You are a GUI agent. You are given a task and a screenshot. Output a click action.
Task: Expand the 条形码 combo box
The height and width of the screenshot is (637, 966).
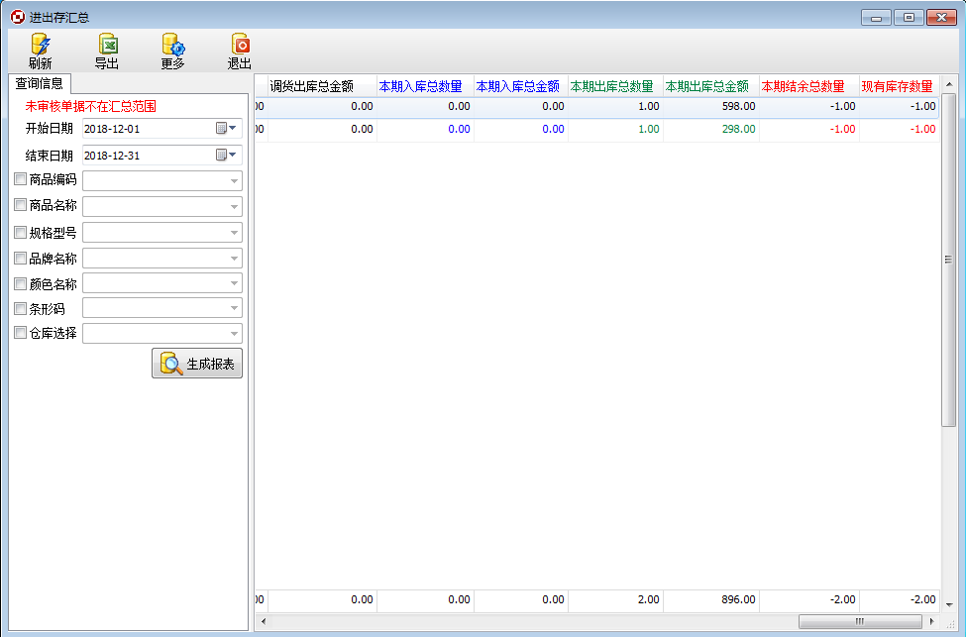point(234,308)
